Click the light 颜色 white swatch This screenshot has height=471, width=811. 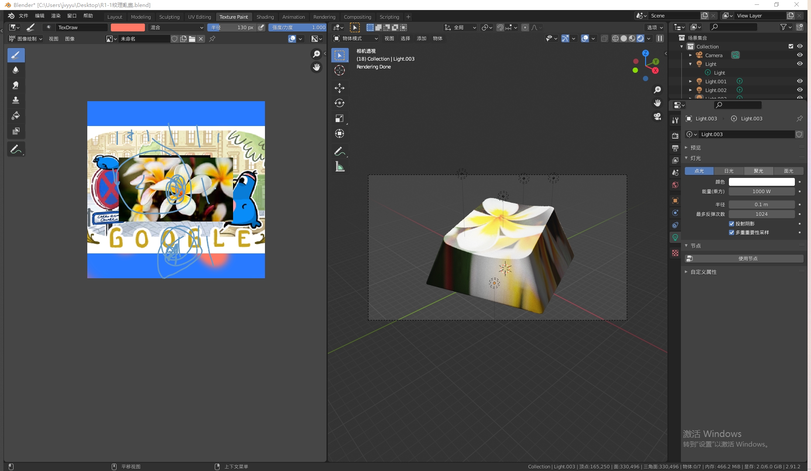(762, 182)
